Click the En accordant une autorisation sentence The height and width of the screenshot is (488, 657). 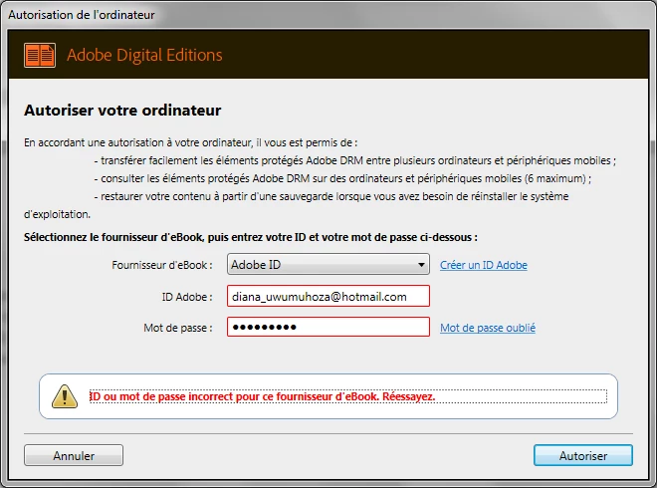191,142
